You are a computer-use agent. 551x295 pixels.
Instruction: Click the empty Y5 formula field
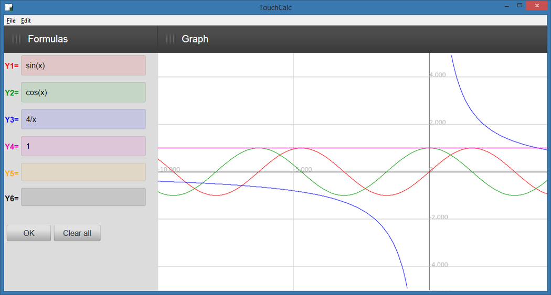pyautogui.click(x=83, y=172)
